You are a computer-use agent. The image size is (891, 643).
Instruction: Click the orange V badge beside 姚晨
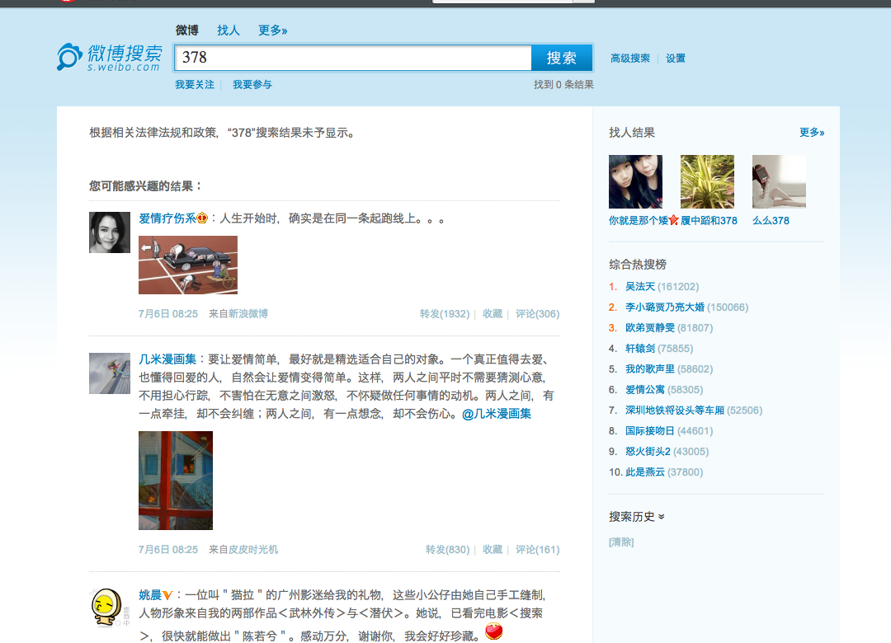click(x=167, y=595)
